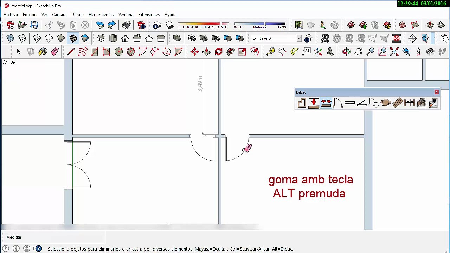Image resolution: width=450 pixels, height=253 pixels.
Task: Open the Archivo menu
Action: [x=11, y=15]
